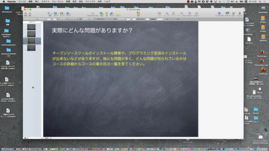Click the Group (グループ) toolbar icon

174,13
